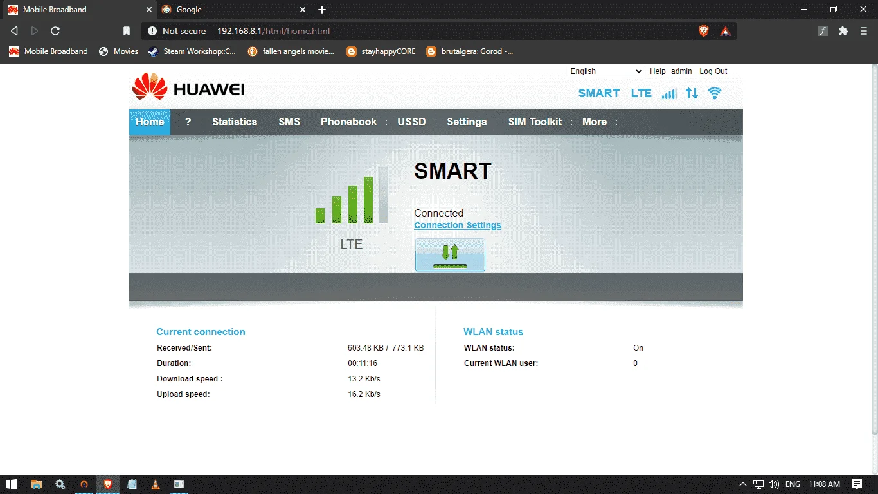Open the stayhappyCORE bookmark
The image size is (878, 494).
click(381, 51)
